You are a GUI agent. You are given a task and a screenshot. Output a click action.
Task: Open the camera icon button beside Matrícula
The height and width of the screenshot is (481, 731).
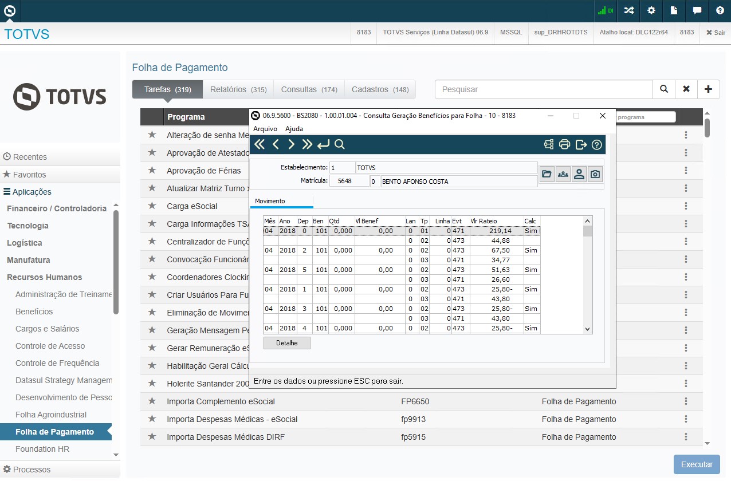pyautogui.click(x=595, y=174)
